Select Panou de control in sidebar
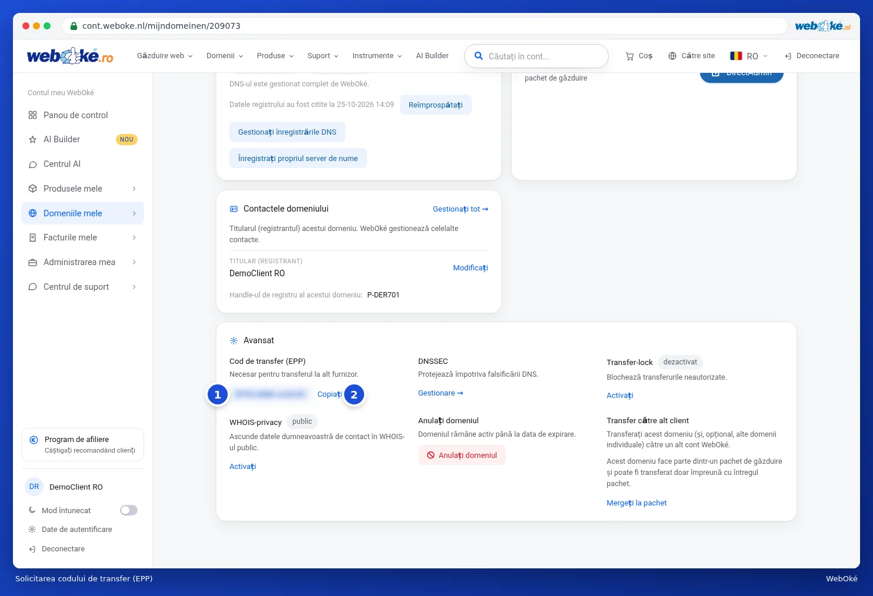The image size is (873, 596). click(82, 115)
